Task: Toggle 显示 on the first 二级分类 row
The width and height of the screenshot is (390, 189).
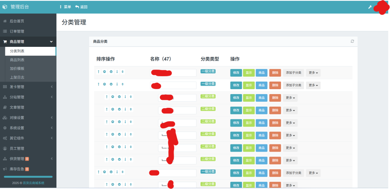Action: (x=249, y=98)
